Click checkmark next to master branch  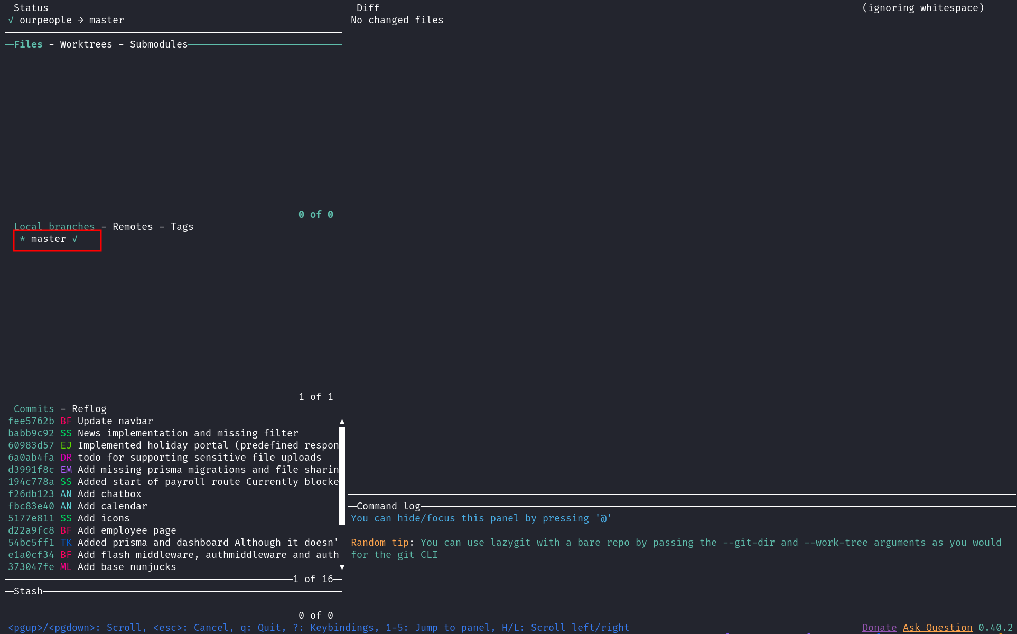point(74,239)
